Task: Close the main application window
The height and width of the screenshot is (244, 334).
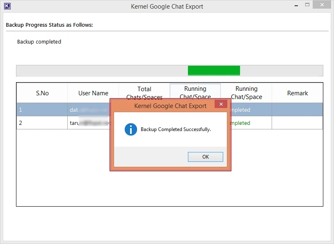Action: point(322,5)
